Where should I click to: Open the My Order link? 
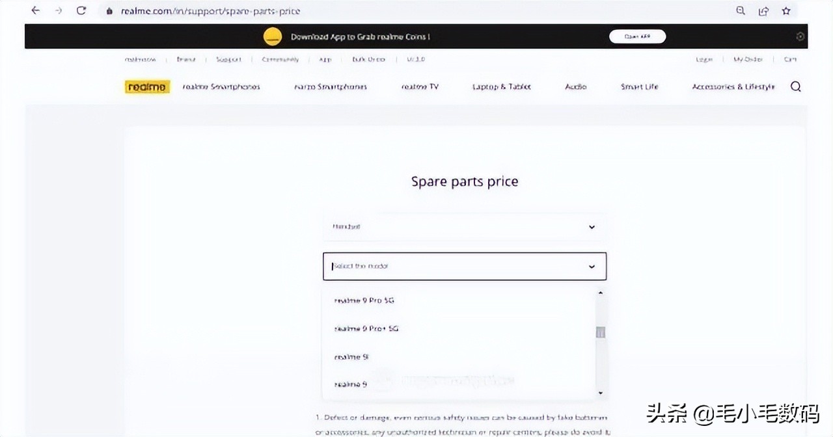(x=748, y=59)
